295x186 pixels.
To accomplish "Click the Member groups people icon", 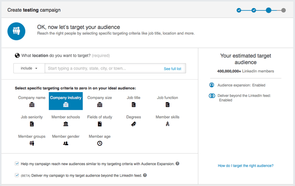I will (x=32, y=143).
